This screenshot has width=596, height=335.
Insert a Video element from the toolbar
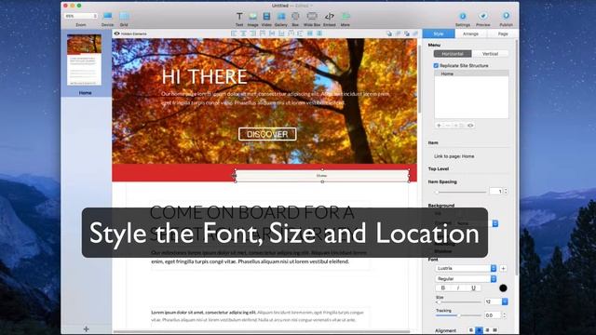(266, 19)
